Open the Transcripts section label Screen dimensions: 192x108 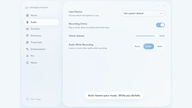tap(36, 42)
